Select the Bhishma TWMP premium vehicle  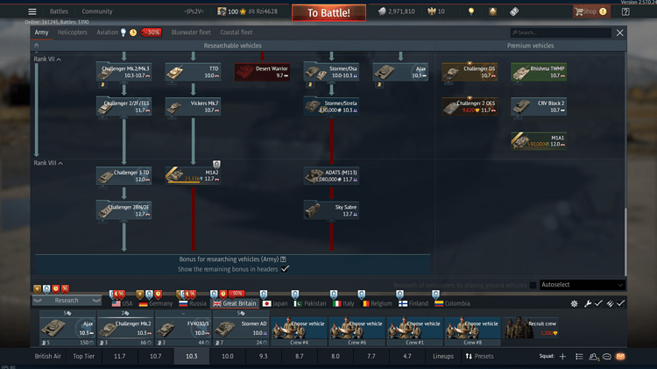[539, 72]
